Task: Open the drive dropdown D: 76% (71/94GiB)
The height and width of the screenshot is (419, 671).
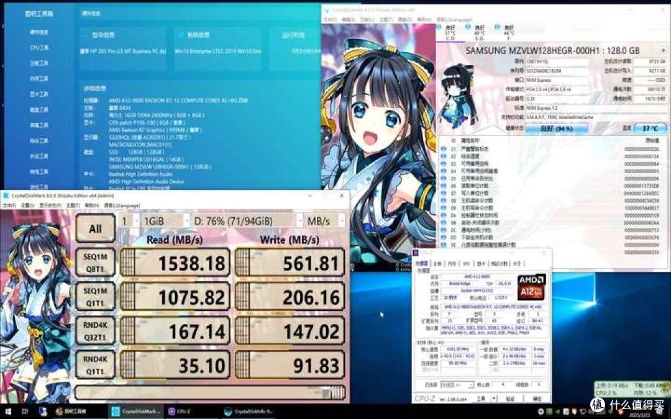Action: (x=247, y=221)
